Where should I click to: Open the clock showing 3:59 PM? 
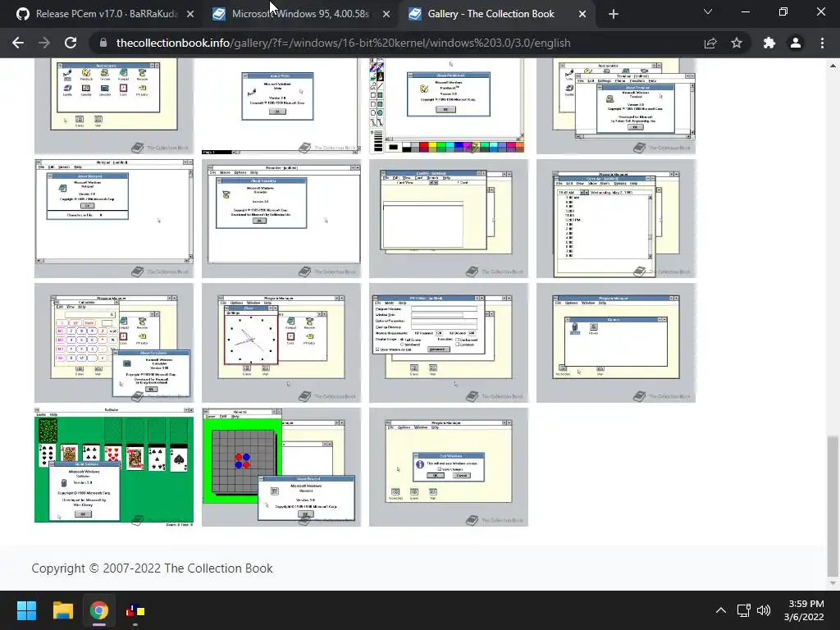tap(804, 610)
